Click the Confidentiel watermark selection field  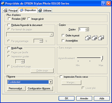[x=28, y=82]
